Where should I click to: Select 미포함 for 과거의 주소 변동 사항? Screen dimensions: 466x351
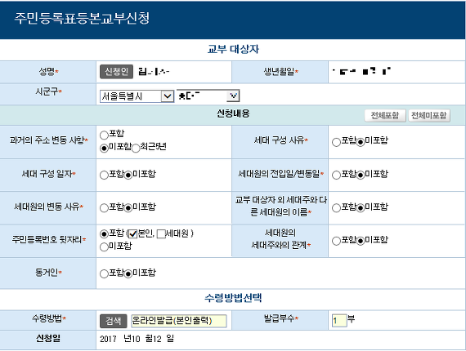[x=104, y=148]
